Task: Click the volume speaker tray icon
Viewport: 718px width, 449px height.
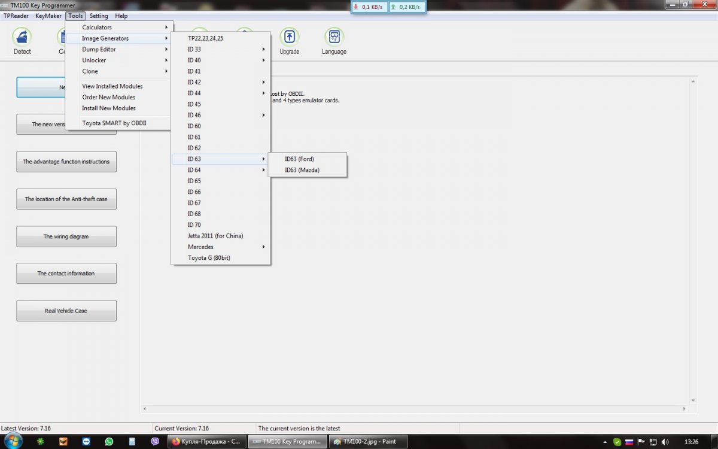Action: tap(666, 442)
